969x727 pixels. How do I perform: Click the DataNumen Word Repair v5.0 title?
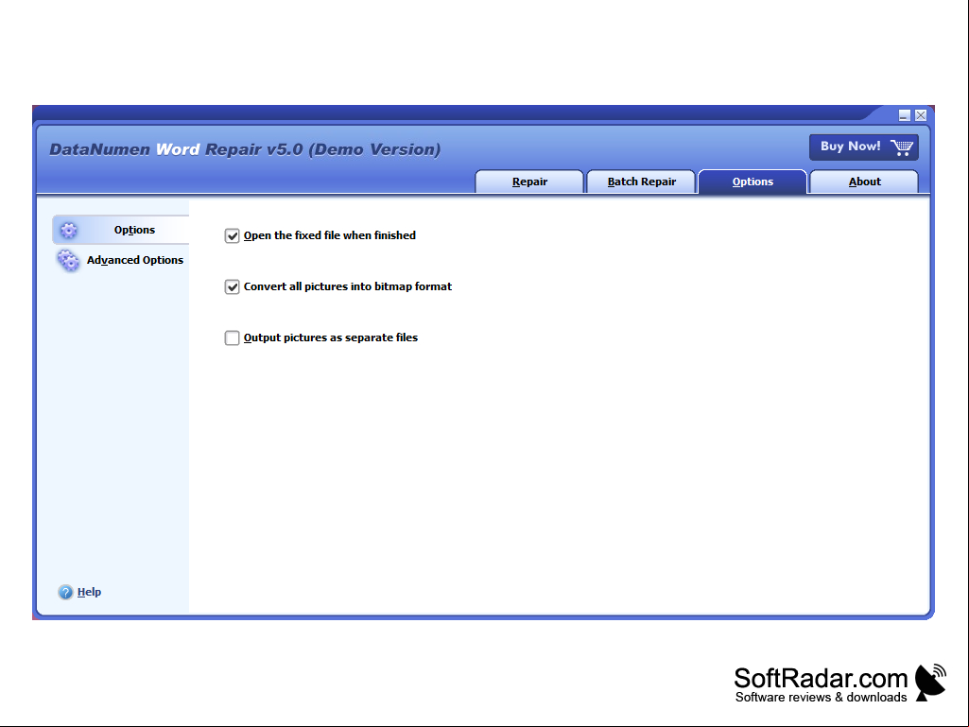coord(245,149)
